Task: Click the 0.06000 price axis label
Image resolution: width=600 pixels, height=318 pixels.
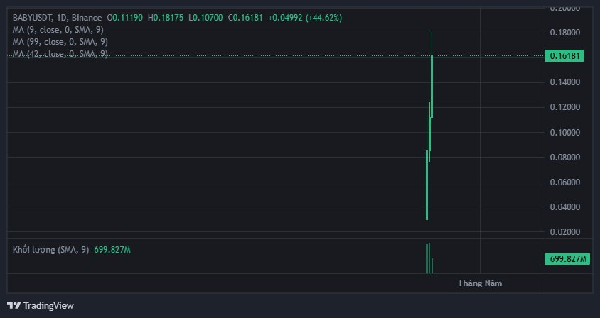Action: (x=564, y=182)
